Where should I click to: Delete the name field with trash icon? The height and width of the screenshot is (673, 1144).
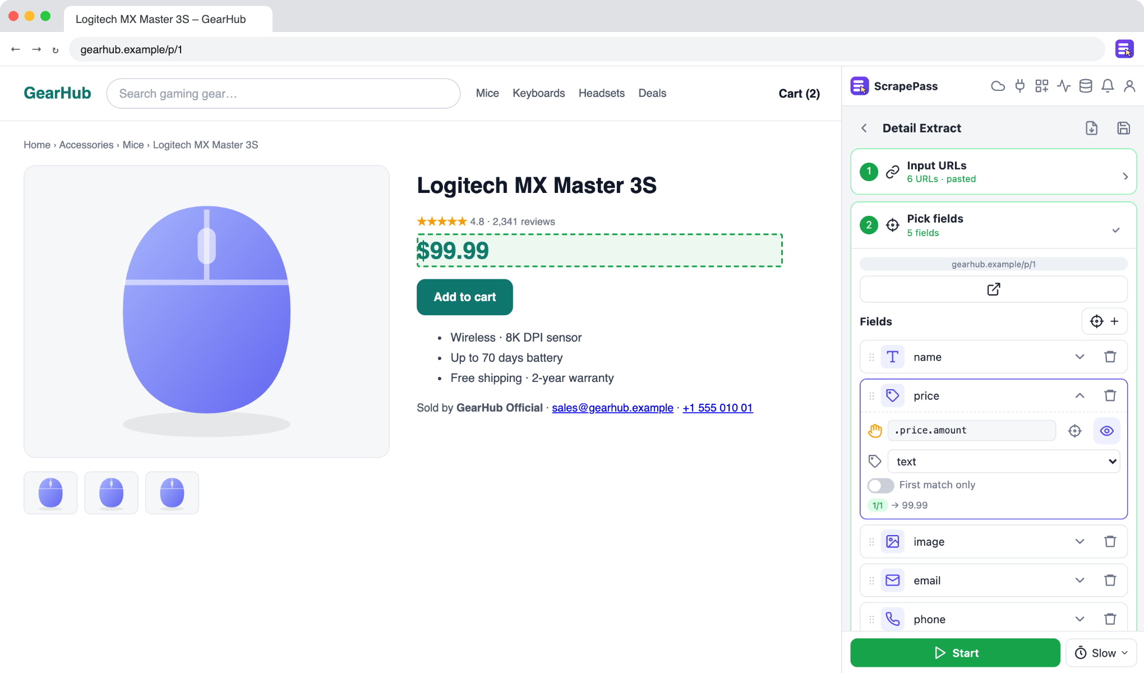pyautogui.click(x=1110, y=357)
